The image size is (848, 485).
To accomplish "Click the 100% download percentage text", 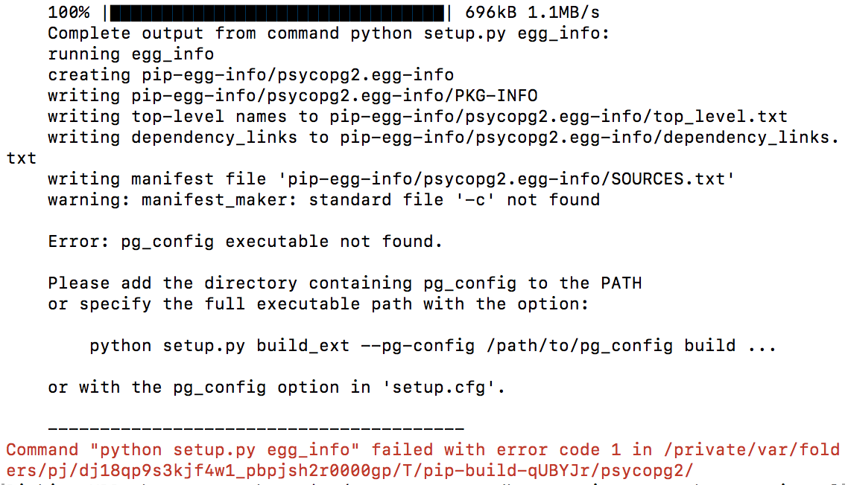I will click(69, 13).
